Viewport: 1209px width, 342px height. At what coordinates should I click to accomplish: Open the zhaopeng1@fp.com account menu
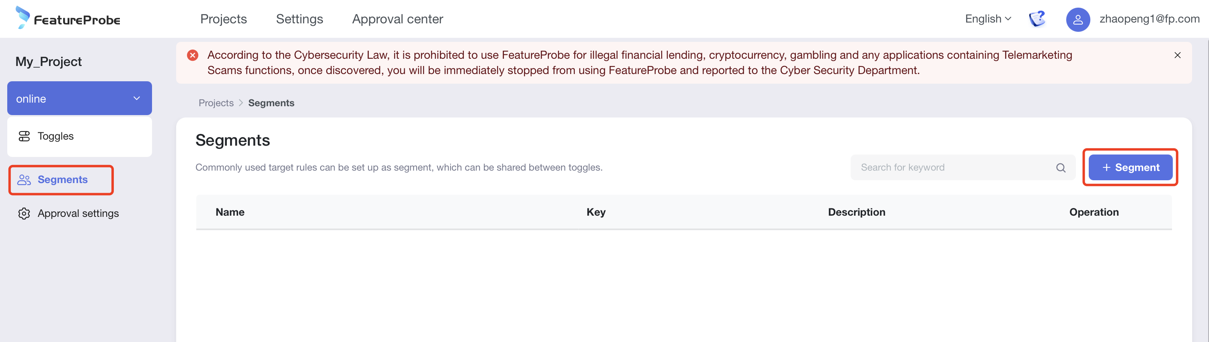[1149, 19]
